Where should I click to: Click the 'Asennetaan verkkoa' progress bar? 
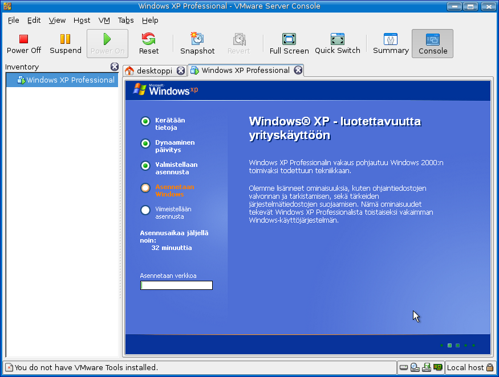[176, 285]
